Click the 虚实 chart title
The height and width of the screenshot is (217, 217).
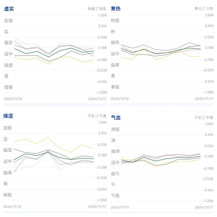[9, 9]
